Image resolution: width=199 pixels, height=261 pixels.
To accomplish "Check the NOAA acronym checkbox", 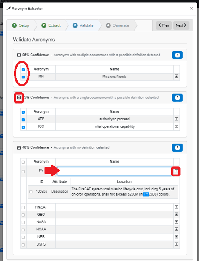I will (24, 230).
